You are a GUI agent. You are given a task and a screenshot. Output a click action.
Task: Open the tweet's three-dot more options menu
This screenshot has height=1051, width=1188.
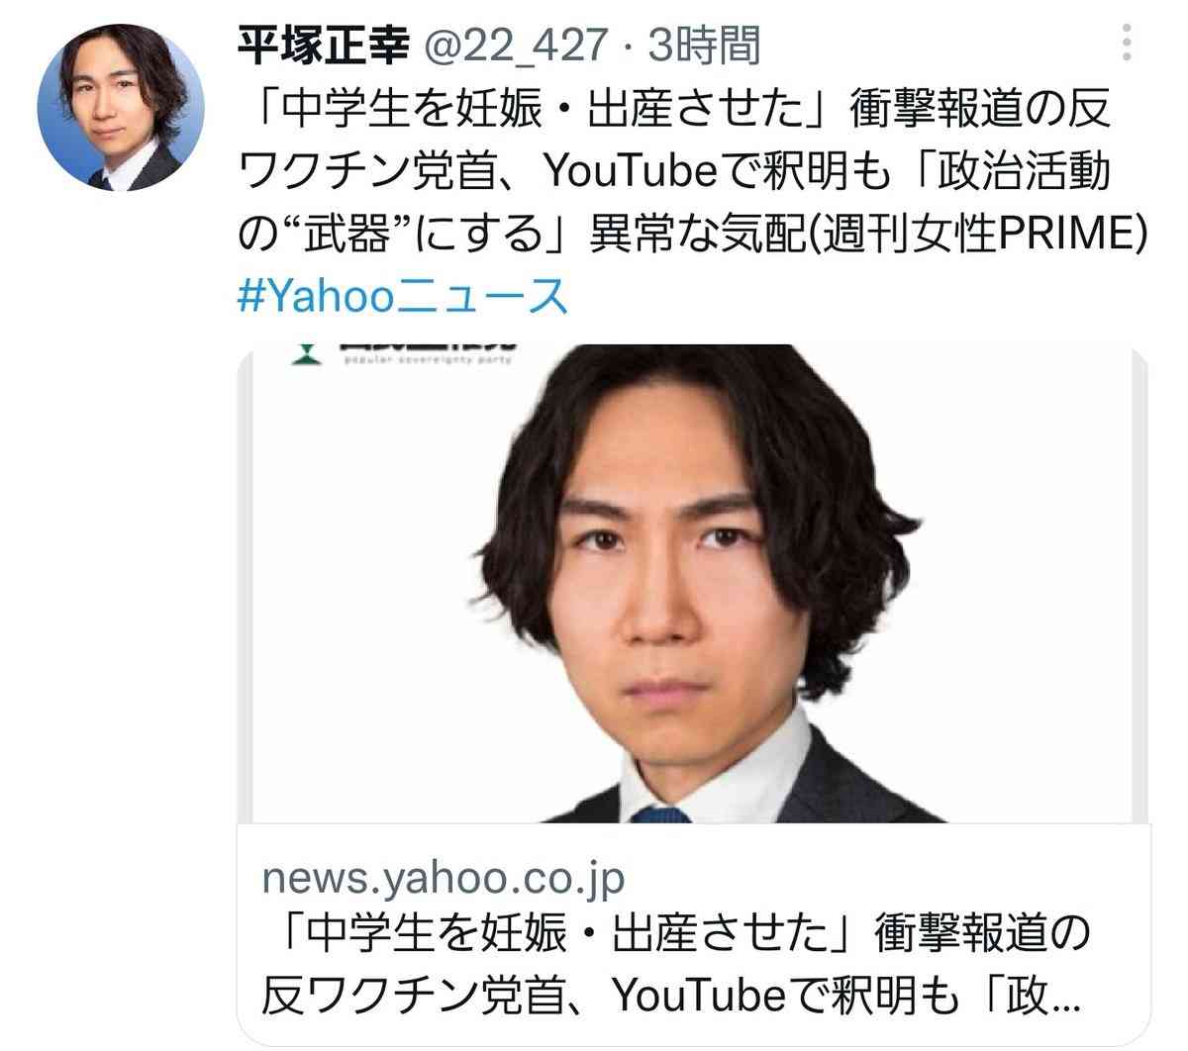(1127, 43)
